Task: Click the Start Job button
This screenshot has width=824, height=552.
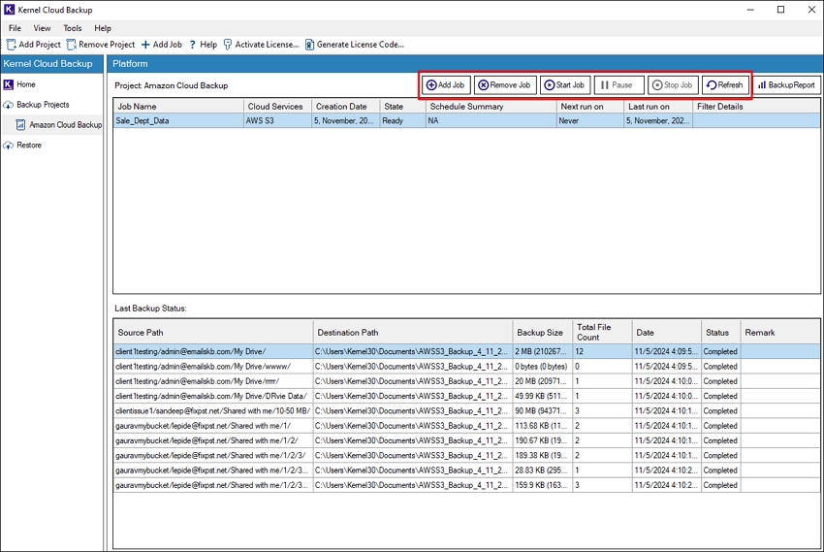Action: [x=565, y=85]
